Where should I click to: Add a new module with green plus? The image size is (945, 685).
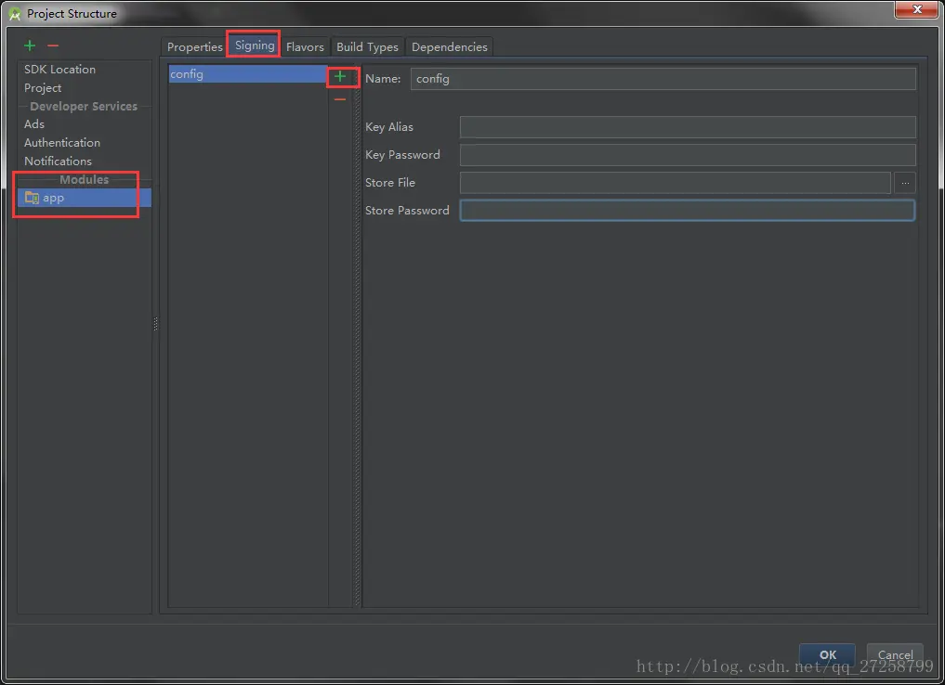pyautogui.click(x=30, y=45)
